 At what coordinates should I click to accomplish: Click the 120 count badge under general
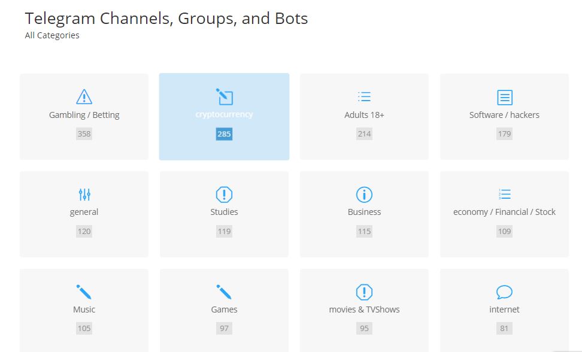click(x=84, y=232)
